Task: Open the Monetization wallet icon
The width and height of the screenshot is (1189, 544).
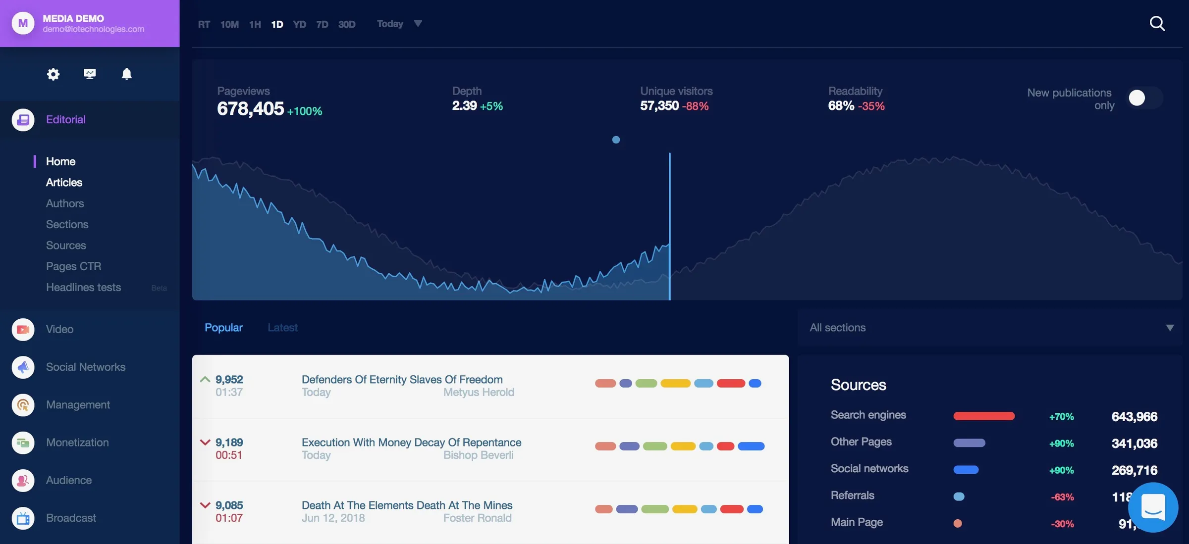Action: (23, 443)
